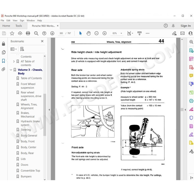This screenshot has height=194, width=194.
Task: Open the View menu
Action: pos(15,21)
